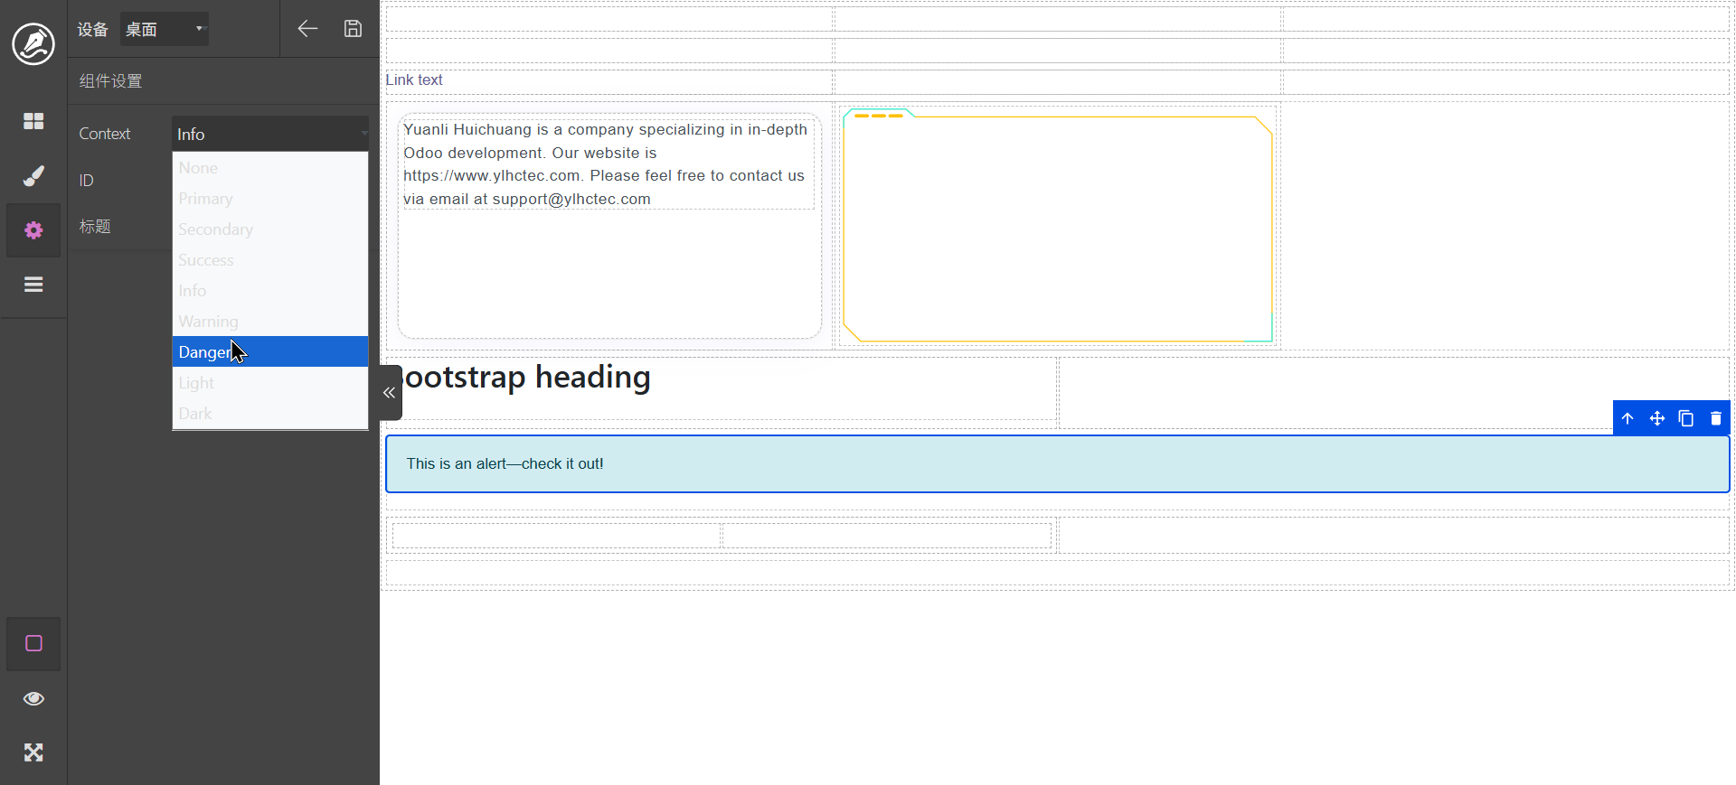Image resolution: width=1736 pixels, height=785 pixels.
Task: Open the device dropdown showing 桌面
Action: click(x=165, y=29)
